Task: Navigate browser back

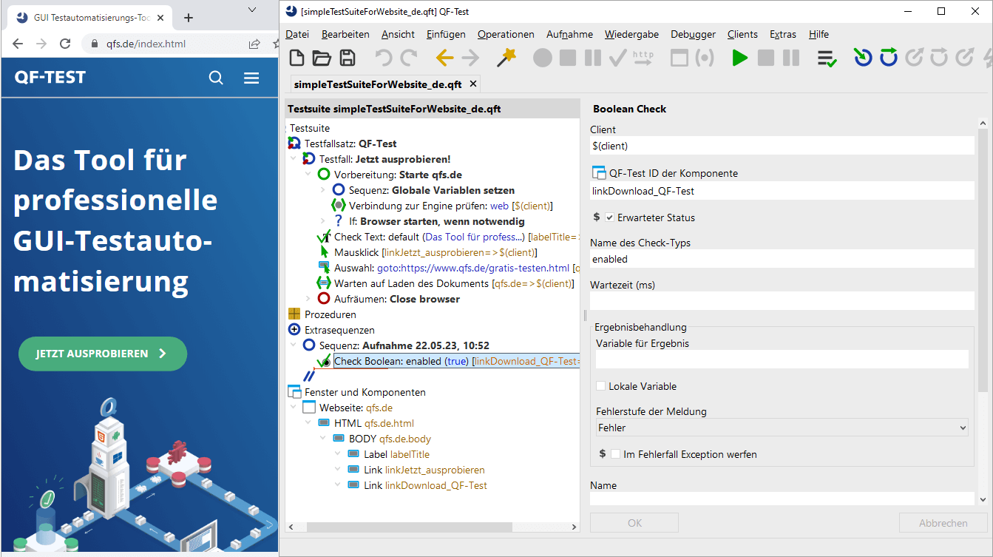Action: point(18,44)
